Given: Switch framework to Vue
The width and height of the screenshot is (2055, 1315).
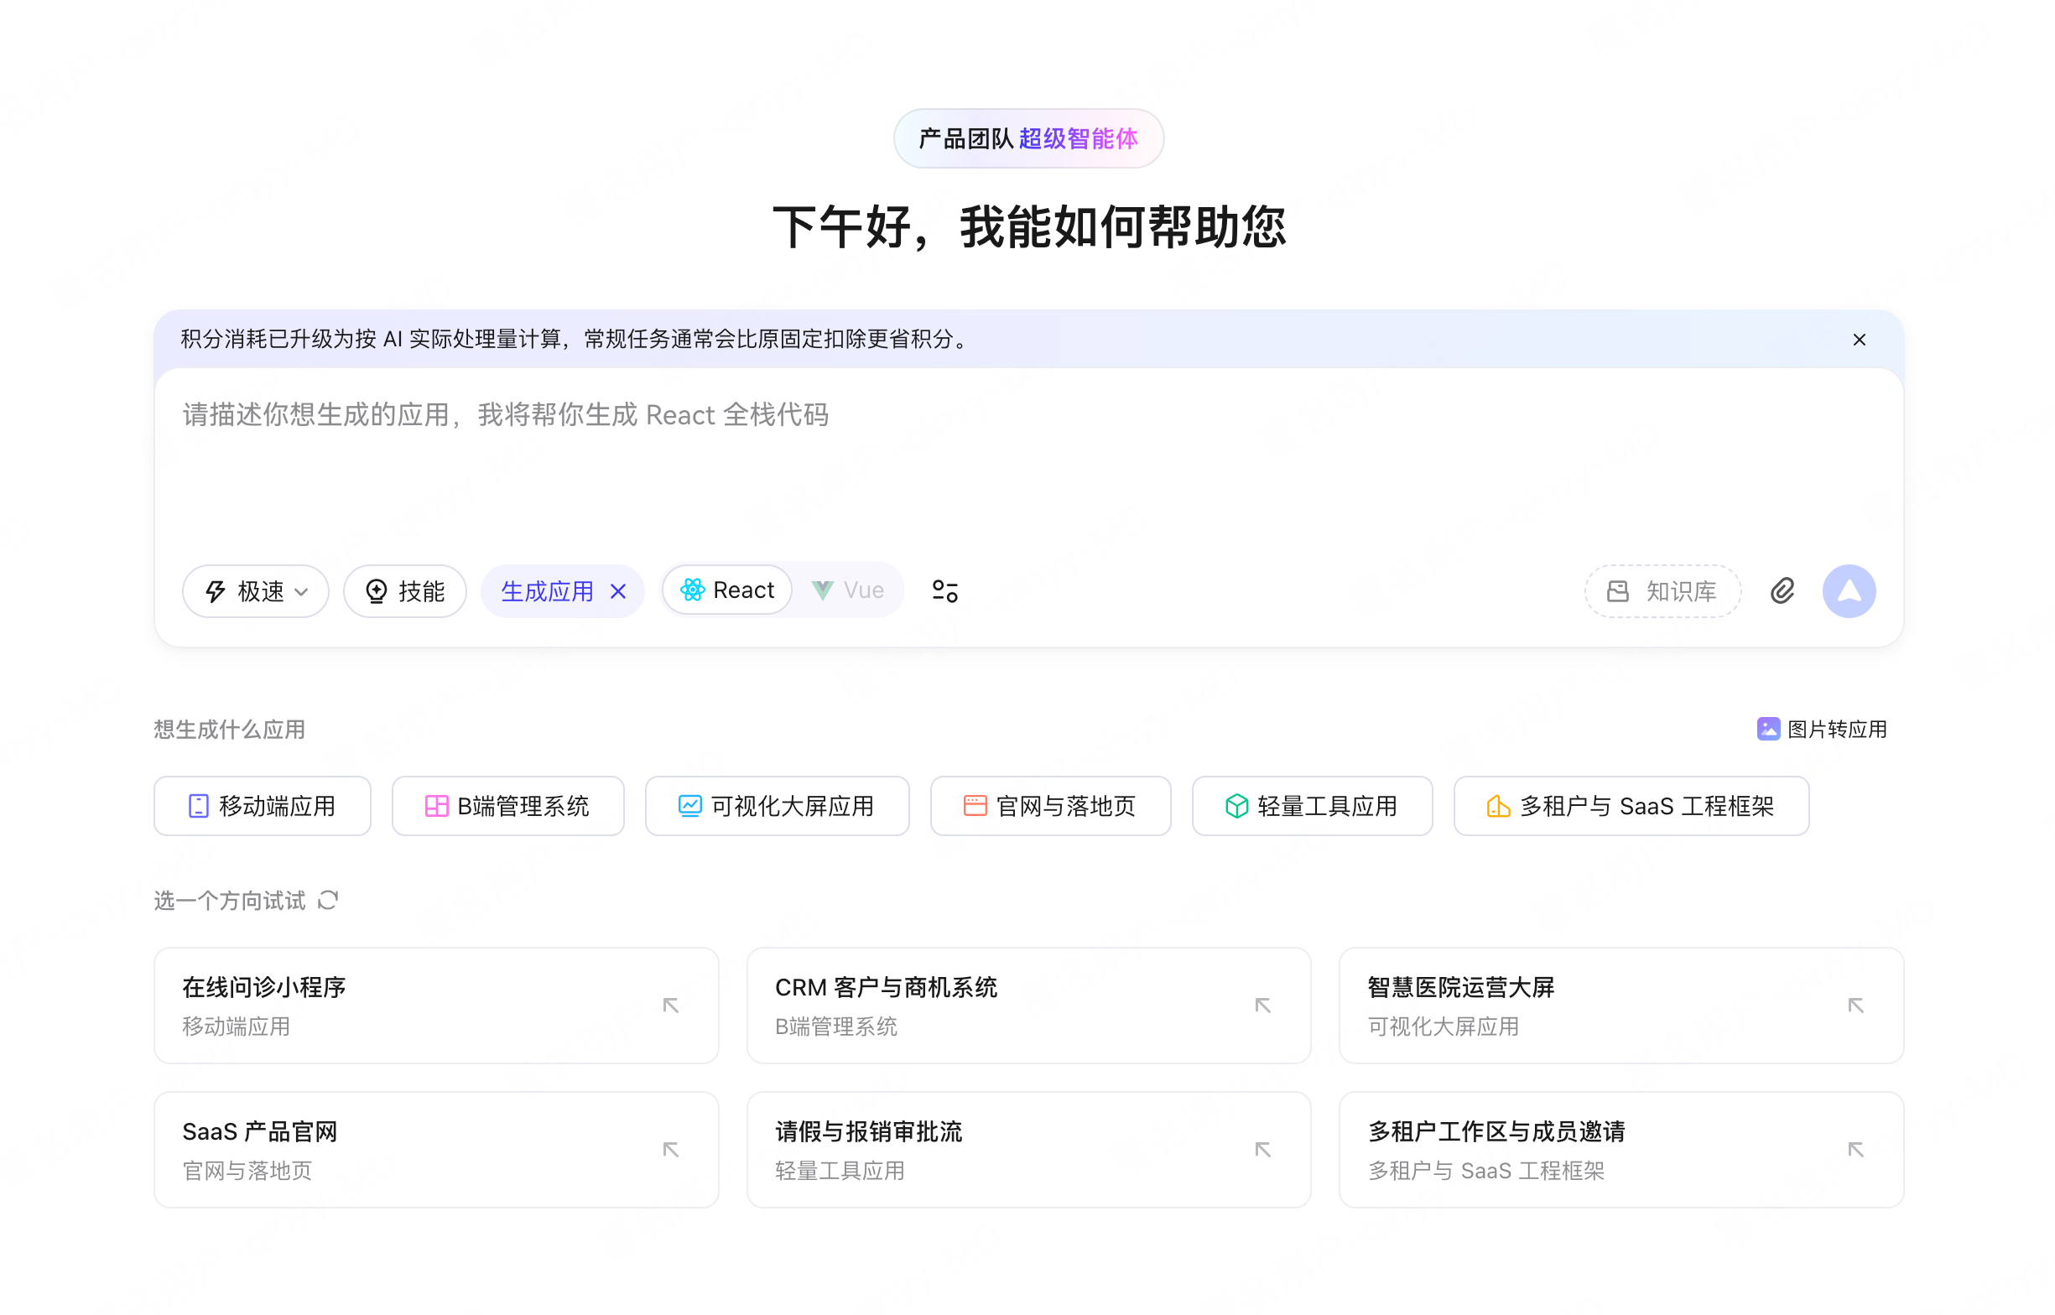Looking at the screenshot, I should click(x=848, y=590).
